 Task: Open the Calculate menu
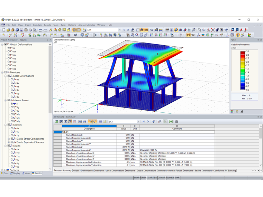(x=37, y=25)
